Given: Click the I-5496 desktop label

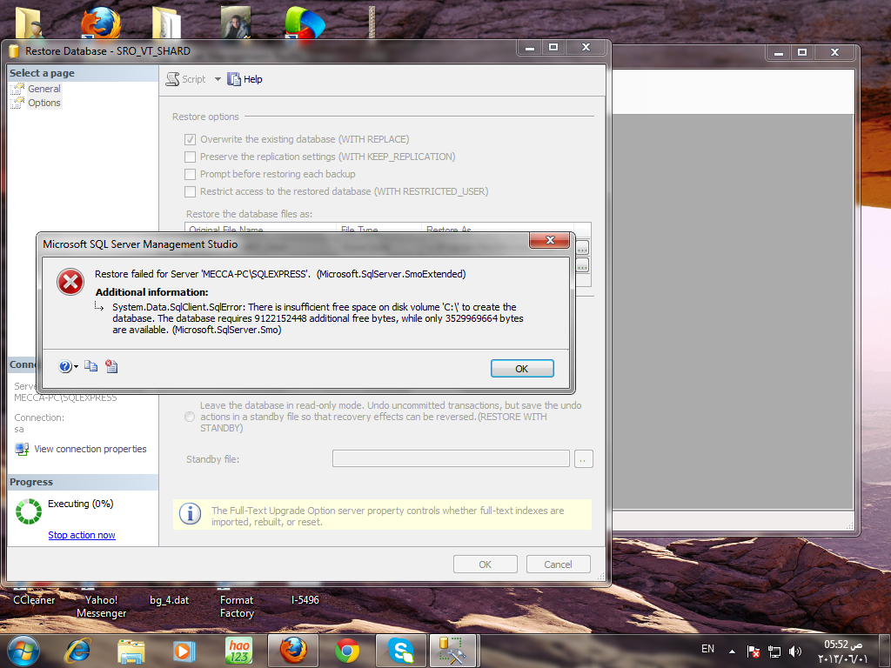Looking at the screenshot, I should [305, 600].
